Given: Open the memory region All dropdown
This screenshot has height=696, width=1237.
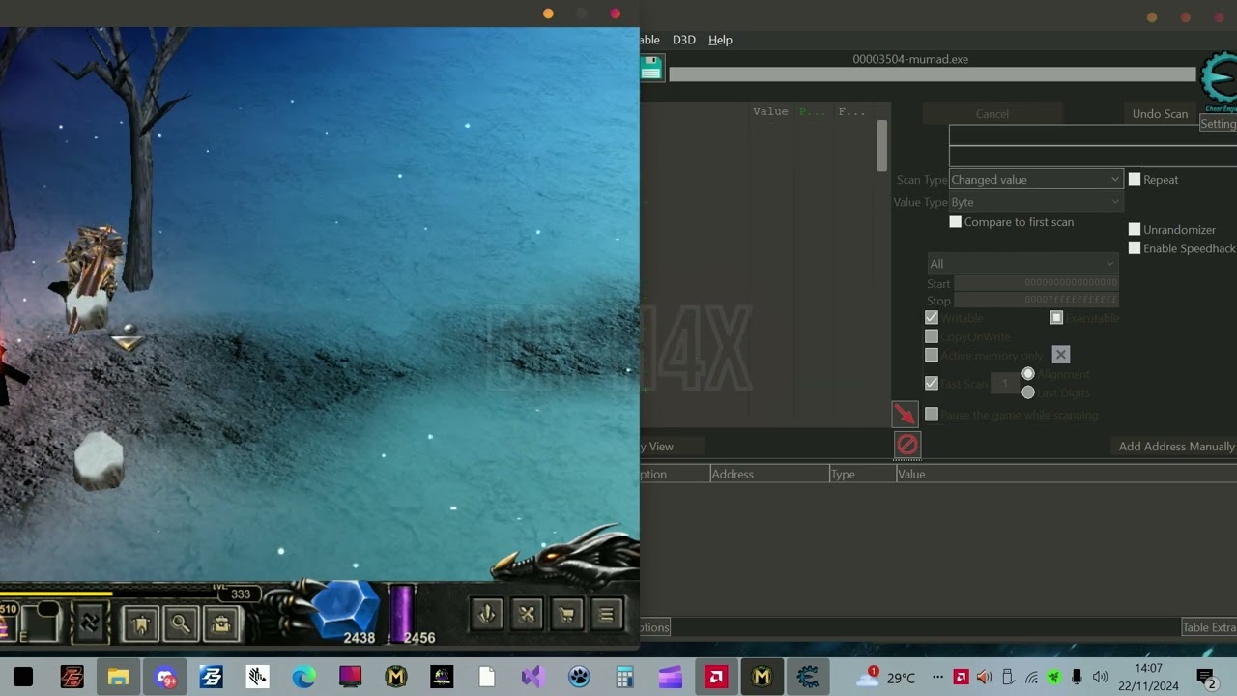Looking at the screenshot, I should 1021,263.
